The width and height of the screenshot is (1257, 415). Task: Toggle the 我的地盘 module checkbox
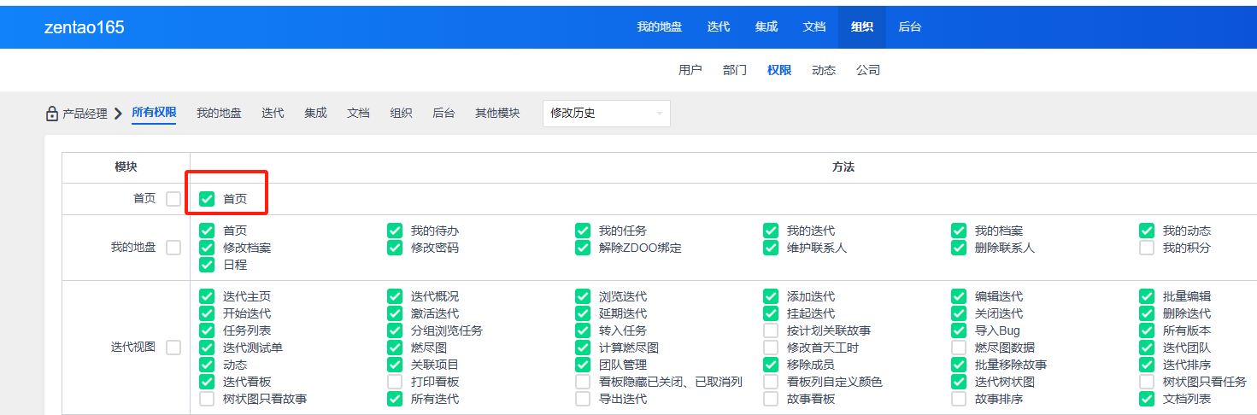[x=173, y=248]
